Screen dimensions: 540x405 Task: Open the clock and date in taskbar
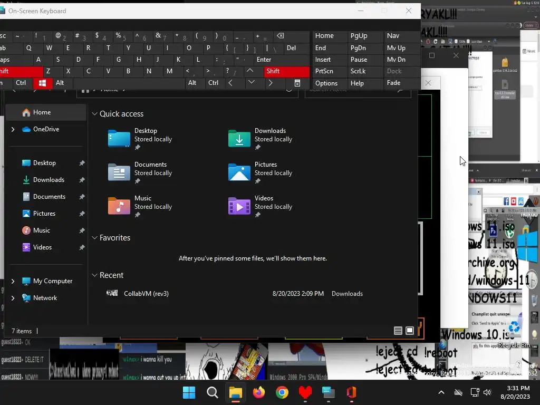click(x=515, y=392)
